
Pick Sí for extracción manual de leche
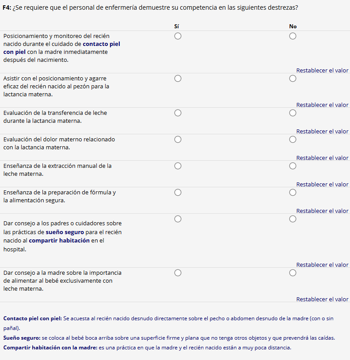[x=178, y=166]
